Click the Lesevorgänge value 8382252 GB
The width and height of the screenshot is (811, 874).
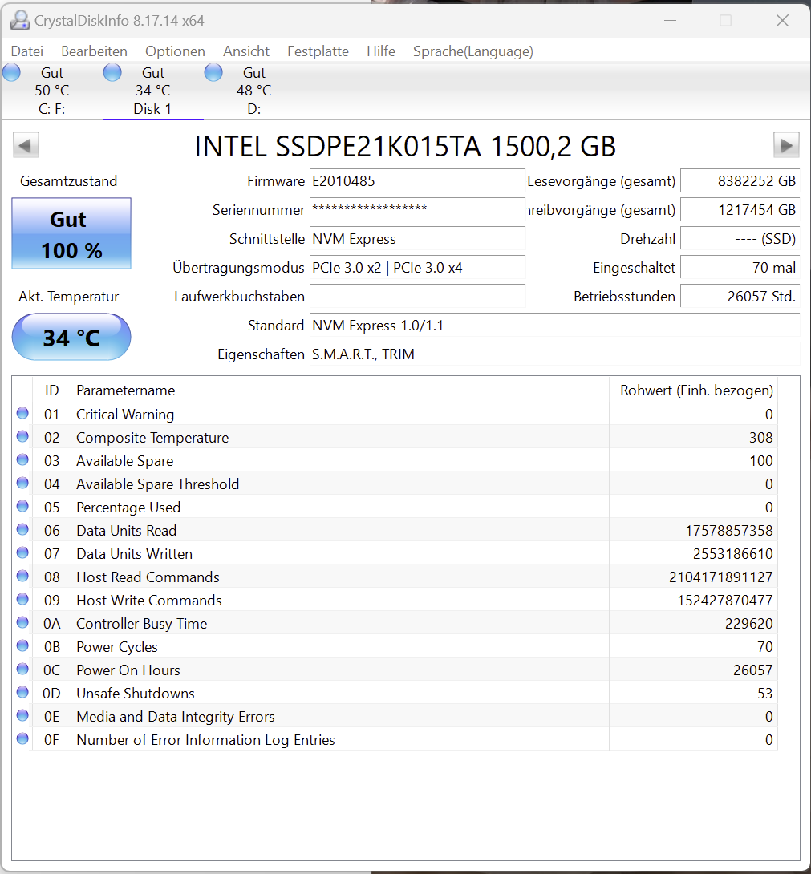pos(740,181)
